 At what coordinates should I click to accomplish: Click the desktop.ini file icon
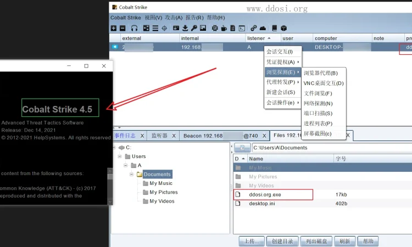tap(238, 204)
